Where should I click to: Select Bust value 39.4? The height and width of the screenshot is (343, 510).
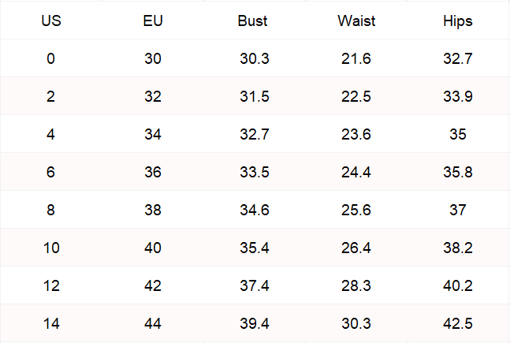coord(255,323)
